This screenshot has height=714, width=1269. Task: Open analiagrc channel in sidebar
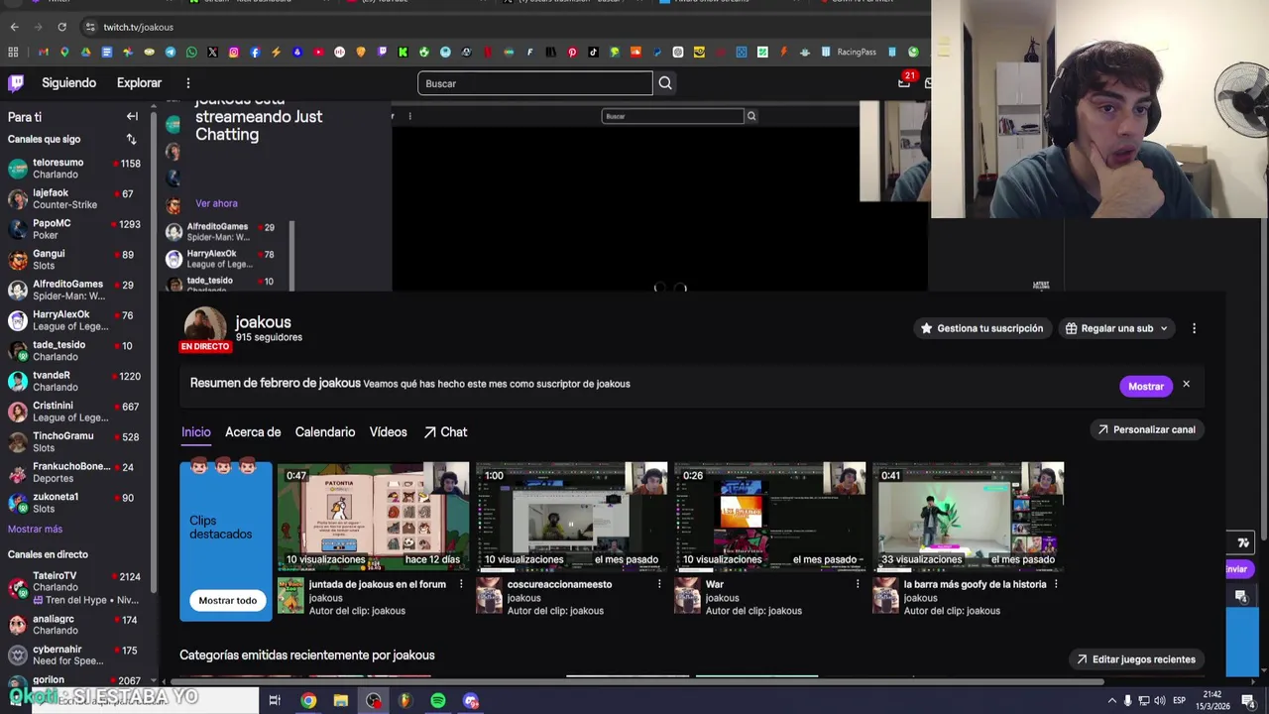click(74, 625)
